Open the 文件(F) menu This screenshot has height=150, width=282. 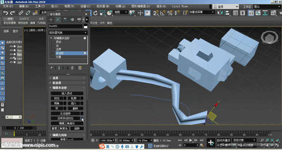click(x=8, y=6)
